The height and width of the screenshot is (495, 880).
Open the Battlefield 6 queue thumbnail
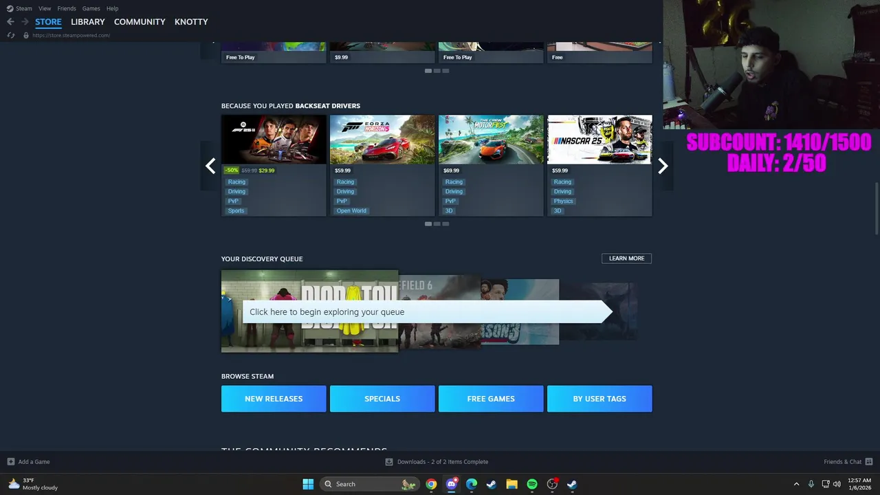tap(439, 311)
